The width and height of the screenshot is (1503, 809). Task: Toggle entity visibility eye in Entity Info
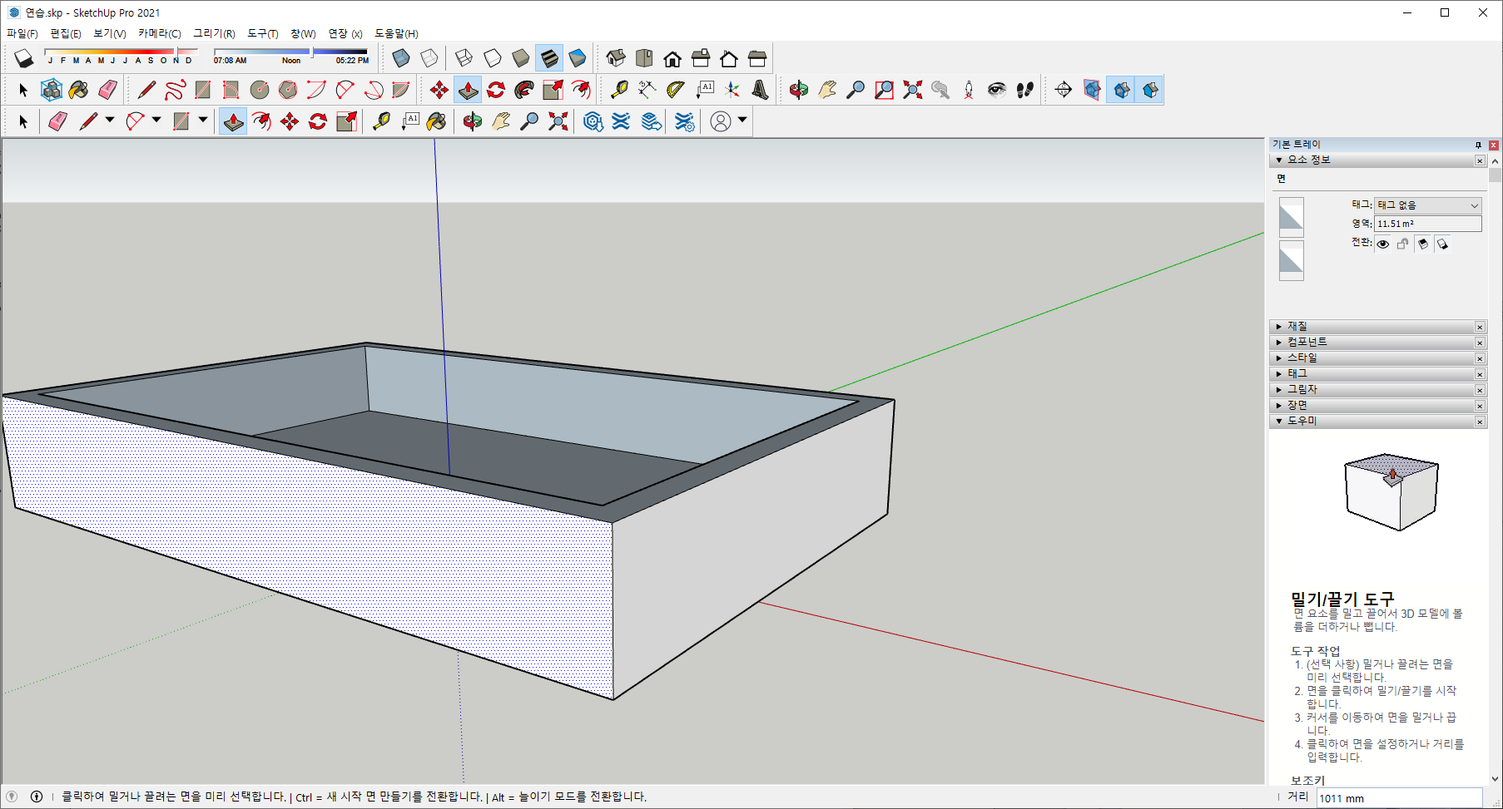pos(1383,244)
